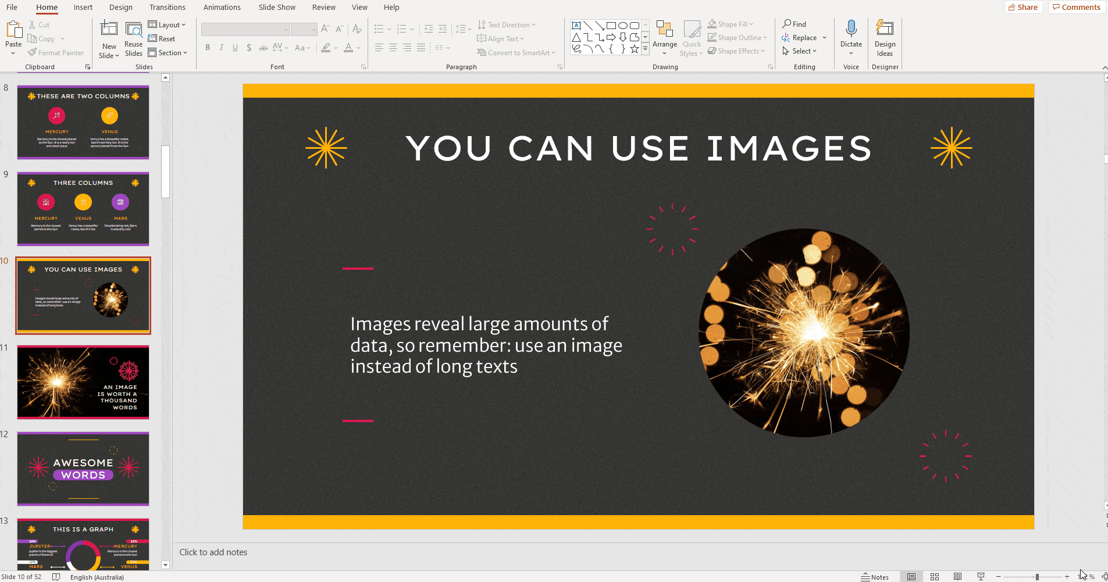Select the Awesome Words slide thumbnail
The image size is (1108, 582).
pos(83,469)
